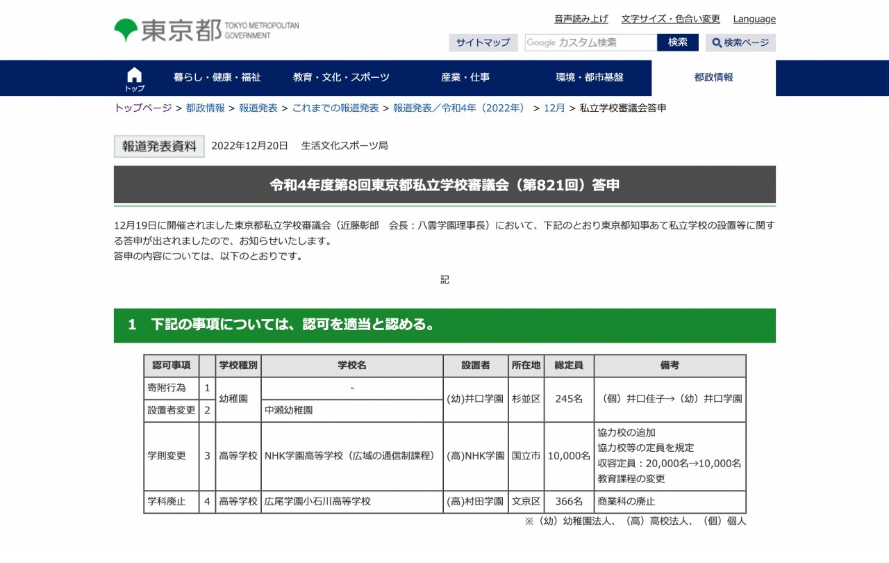Click the 10,000名 capacity cell
Screen dimensions: 889x563
point(569,456)
